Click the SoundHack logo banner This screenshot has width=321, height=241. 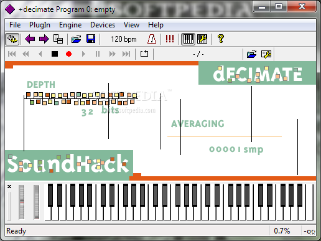69,164
